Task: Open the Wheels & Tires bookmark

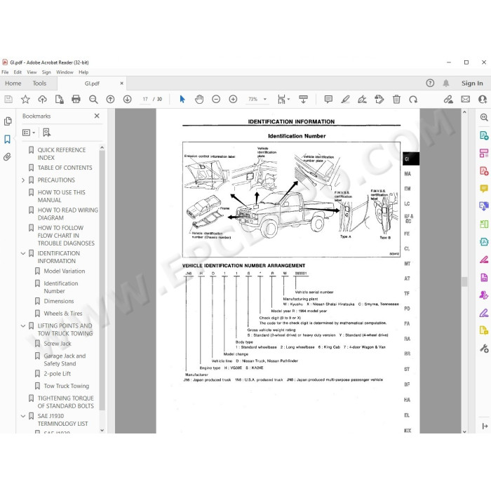Action: [x=63, y=314]
